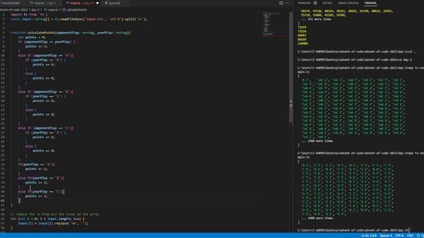Viewport: 424px width, 238px height.
Task: Click the unsaved-changes dot on main.ts tab
Action: (x=97, y=3)
